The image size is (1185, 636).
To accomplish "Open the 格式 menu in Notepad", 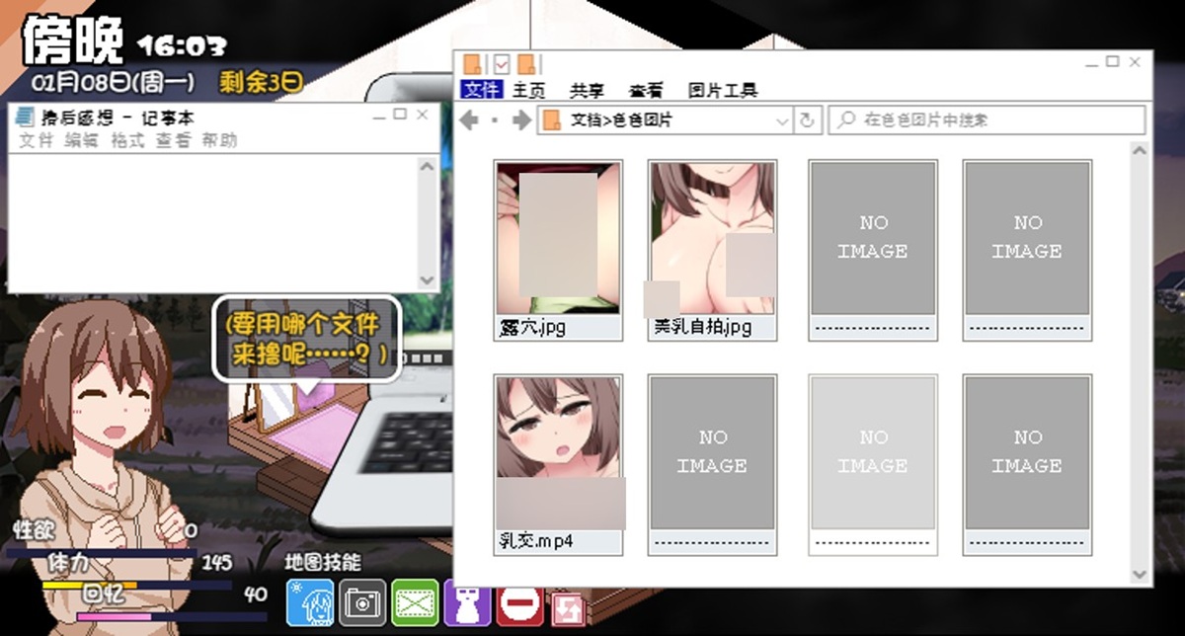I will [x=127, y=140].
